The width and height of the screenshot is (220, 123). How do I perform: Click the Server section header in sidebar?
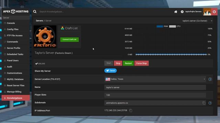click(15, 18)
